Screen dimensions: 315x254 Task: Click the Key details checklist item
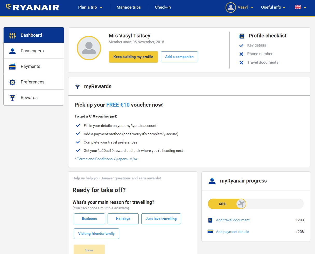(x=257, y=45)
